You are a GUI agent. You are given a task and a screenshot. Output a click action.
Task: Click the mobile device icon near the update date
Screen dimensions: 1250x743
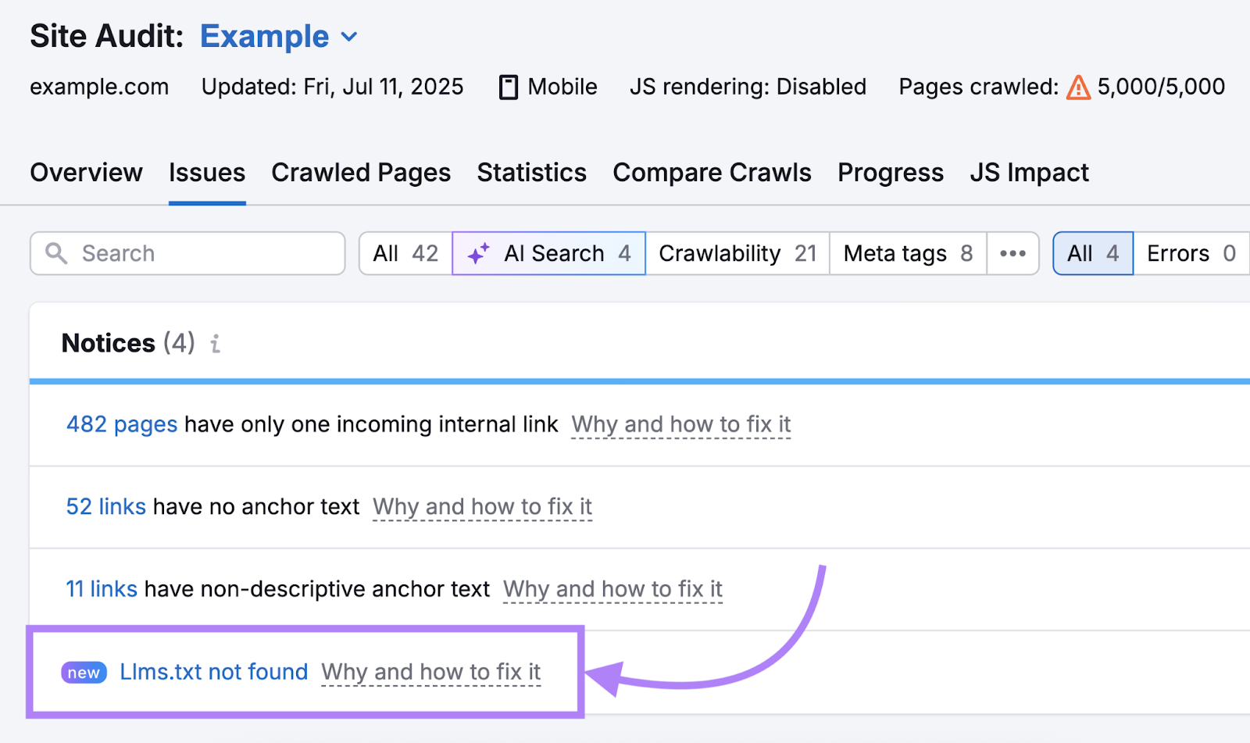pyautogui.click(x=508, y=87)
